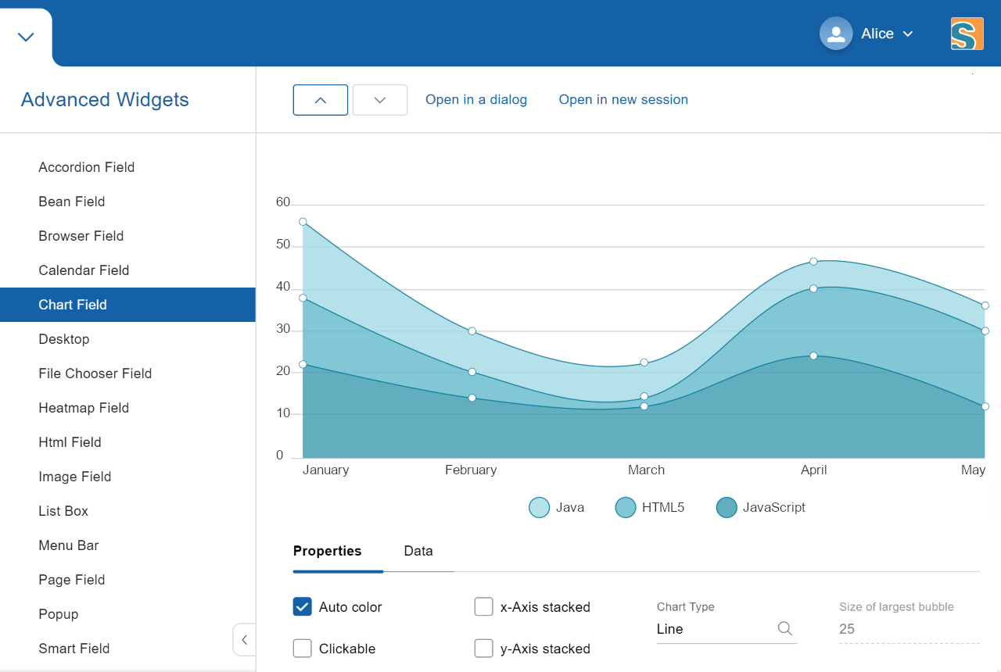Toggle the HTML5 legend color swatch
The image size is (1001, 672).
point(625,507)
